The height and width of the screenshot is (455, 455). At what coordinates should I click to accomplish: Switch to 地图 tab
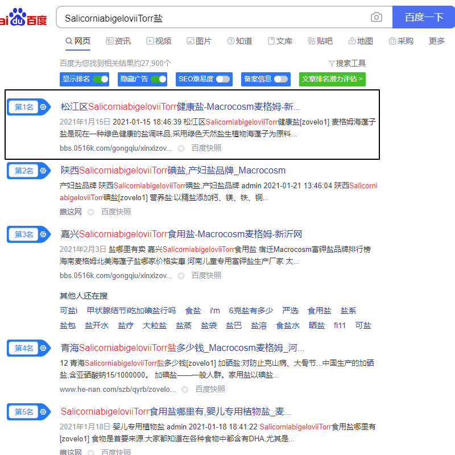pyautogui.click(x=361, y=41)
